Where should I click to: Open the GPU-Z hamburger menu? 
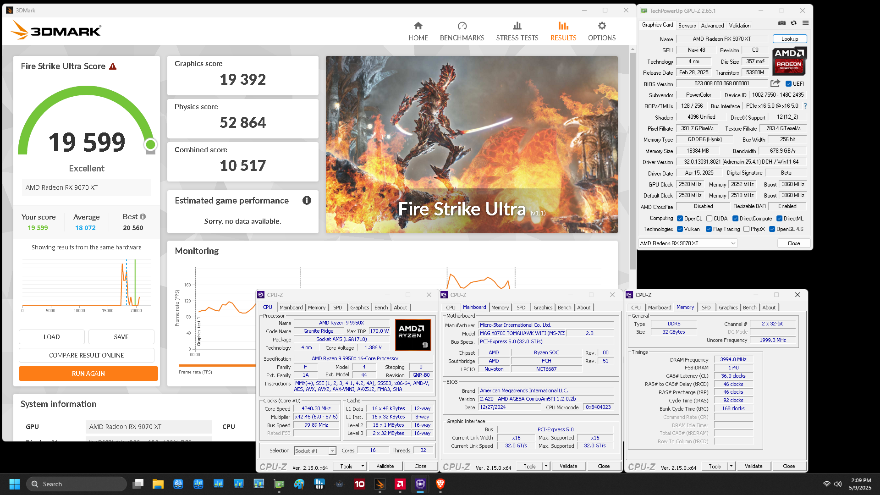point(805,23)
